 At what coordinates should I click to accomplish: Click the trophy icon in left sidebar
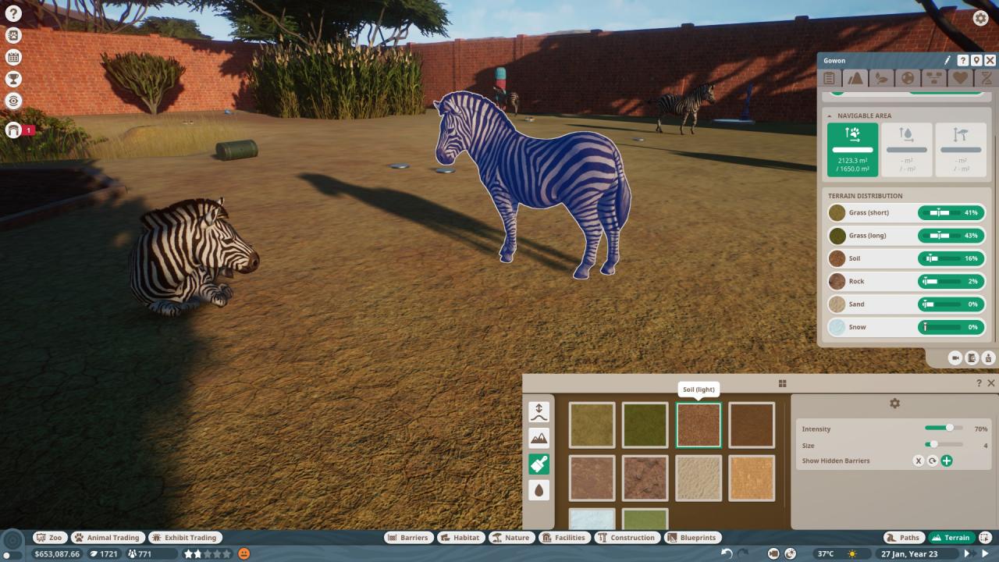(x=13, y=79)
